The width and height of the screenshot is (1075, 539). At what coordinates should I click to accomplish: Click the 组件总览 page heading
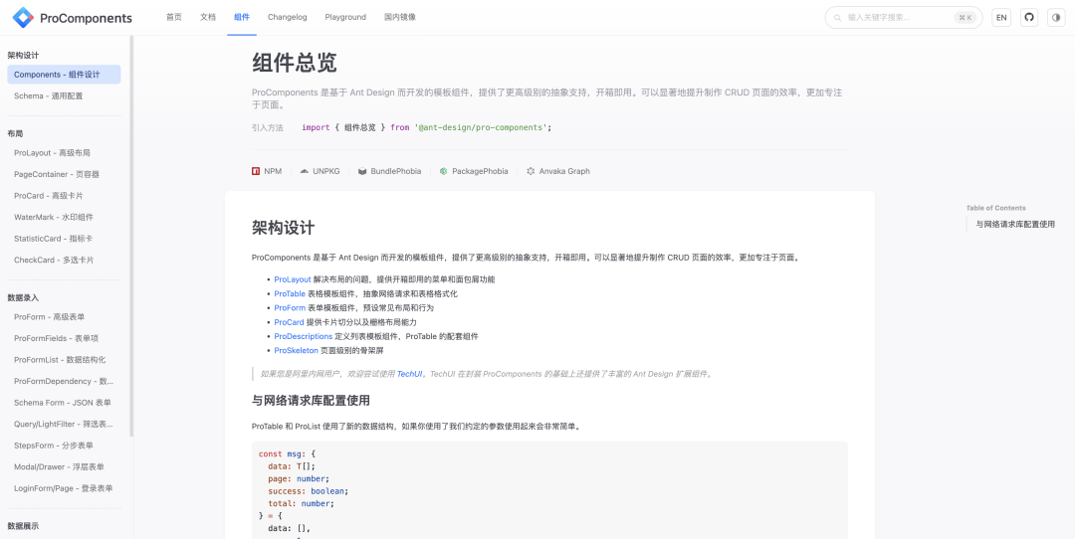tap(294, 63)
